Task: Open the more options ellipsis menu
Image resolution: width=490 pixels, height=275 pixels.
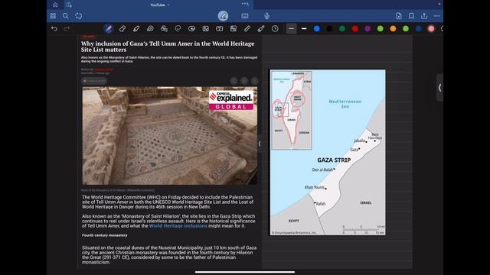Action: (437, 16)
